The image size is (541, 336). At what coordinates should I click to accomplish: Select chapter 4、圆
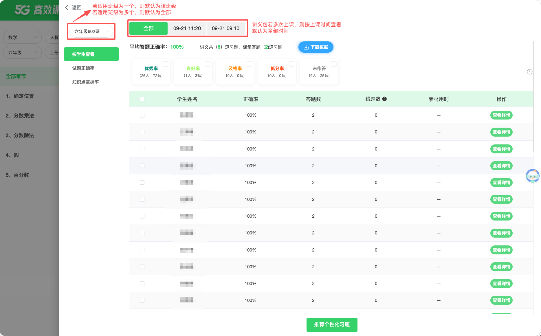(30, 155)
